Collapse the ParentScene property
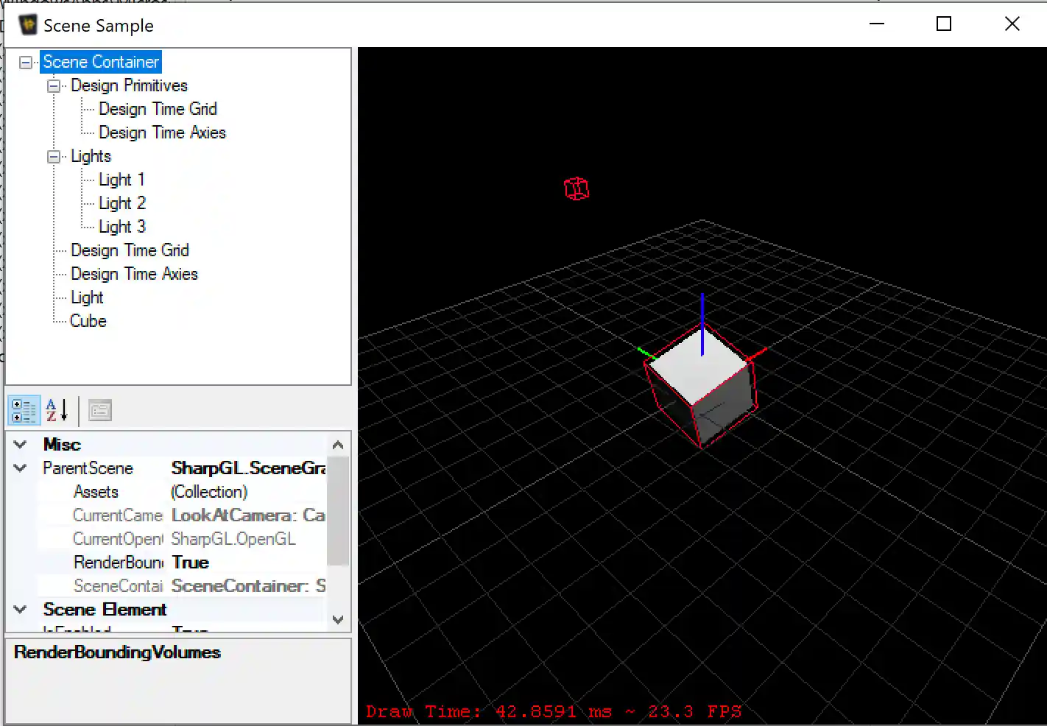 [x=21, y=468]
